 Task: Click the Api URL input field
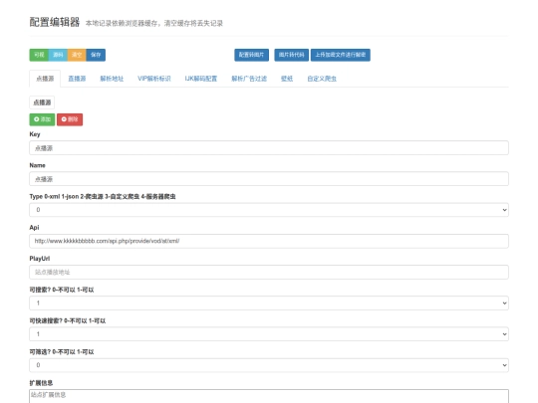269,241
